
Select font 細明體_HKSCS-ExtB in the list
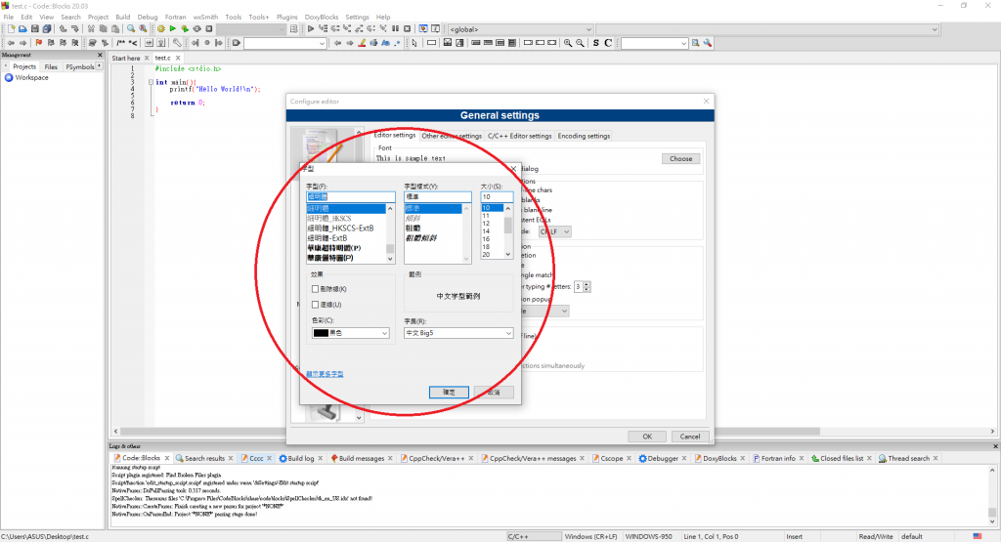point(340,229)
